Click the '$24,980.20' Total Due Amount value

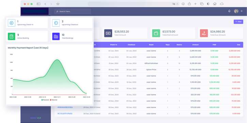pos(218,31)
